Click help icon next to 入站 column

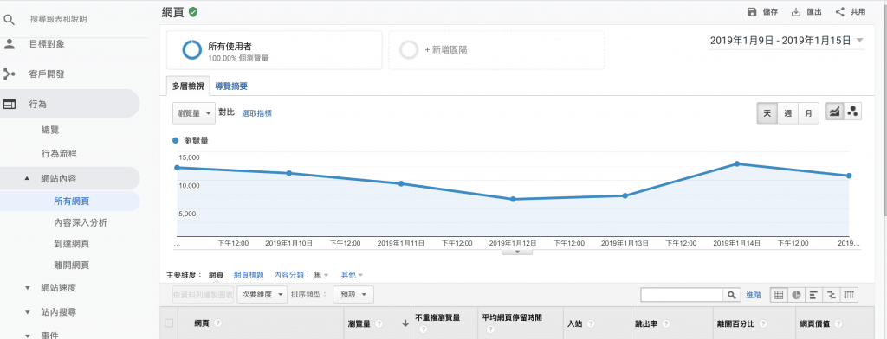tap(591, 323)
